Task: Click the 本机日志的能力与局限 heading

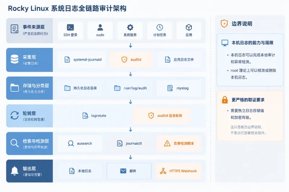Action: [252, 43]
